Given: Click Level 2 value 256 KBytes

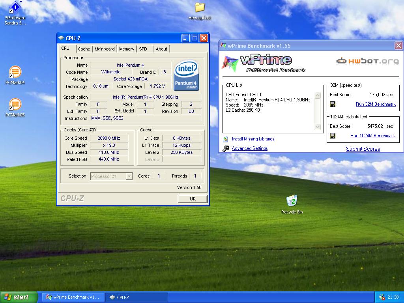Looking at the screenshot, I should click(181, 152).
